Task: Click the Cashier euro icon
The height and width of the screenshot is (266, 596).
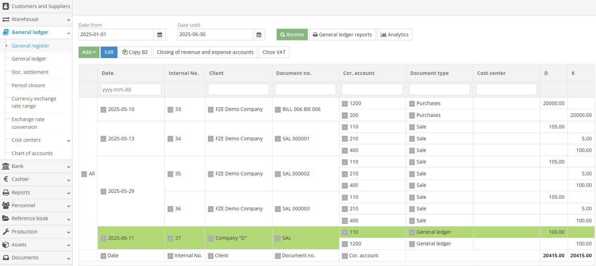Action: coord(6,179)
